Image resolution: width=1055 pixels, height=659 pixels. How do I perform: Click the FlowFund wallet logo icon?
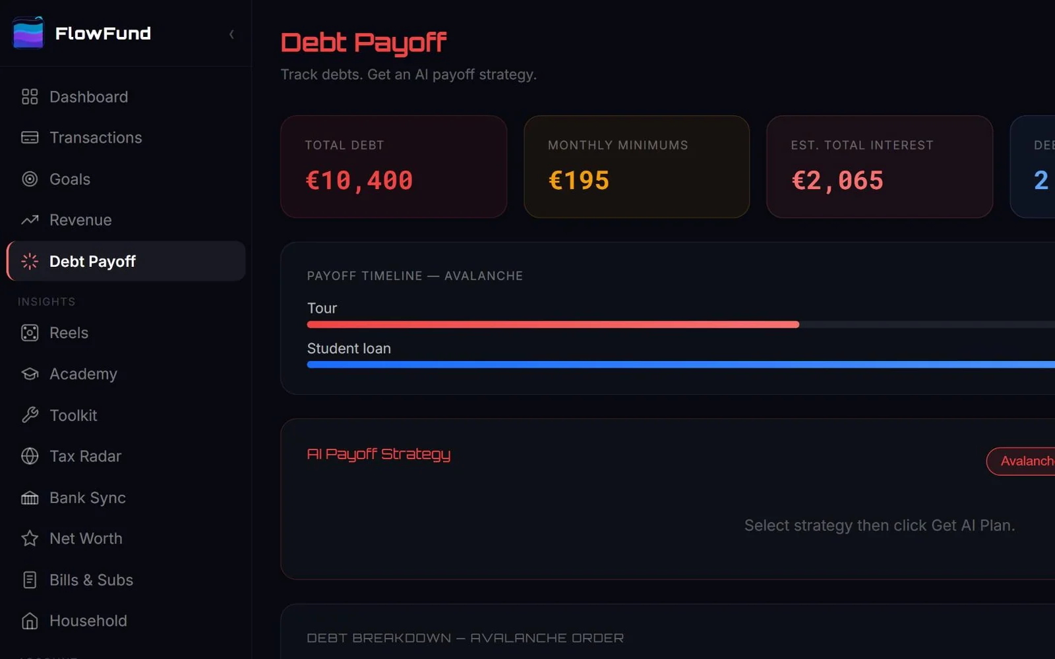point(28,33)
